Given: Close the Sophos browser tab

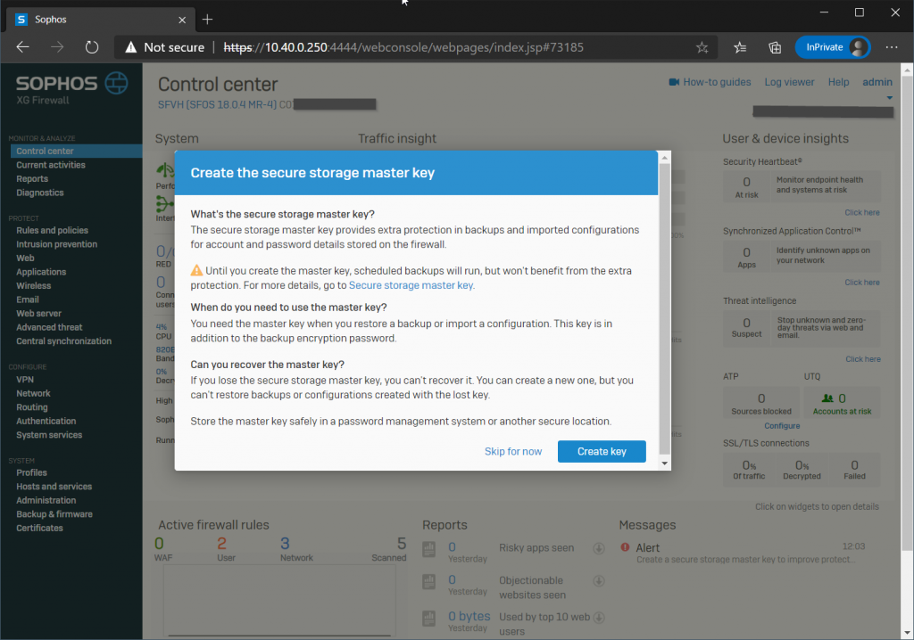Looking at the screenshot, I should click(182, 20).
